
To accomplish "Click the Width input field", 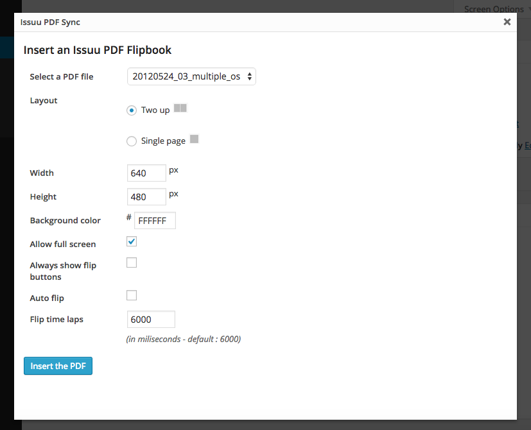I will click(x=146, y=173).
